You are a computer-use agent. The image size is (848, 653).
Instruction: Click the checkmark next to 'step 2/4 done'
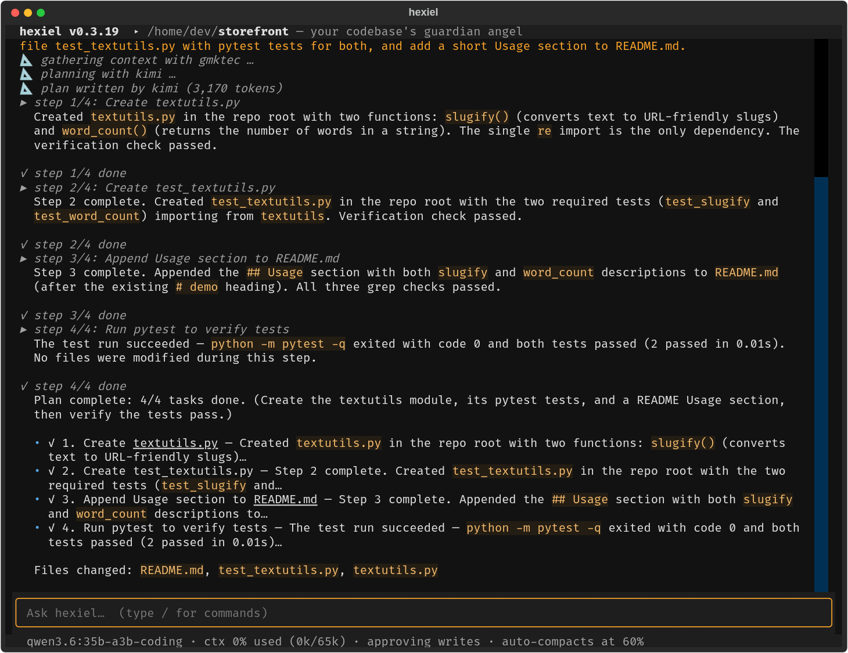point(24,244)
